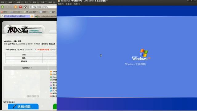Open the browser Help (H) menu

pos(52,2)
